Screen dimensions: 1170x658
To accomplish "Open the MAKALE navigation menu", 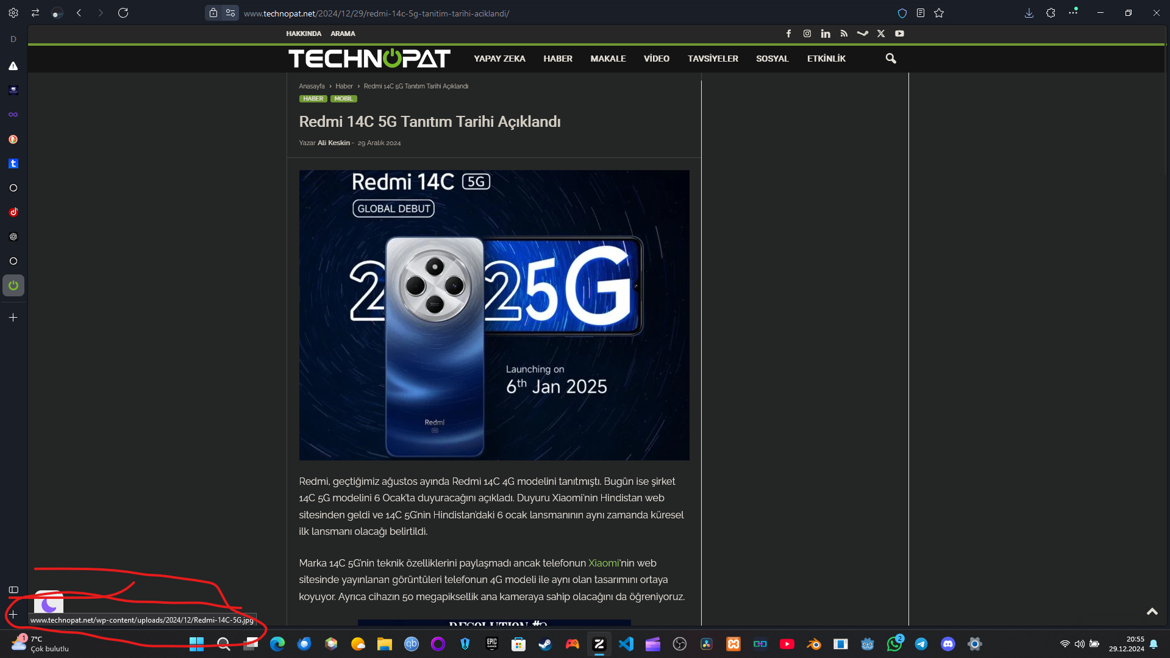I will point(608,59).
